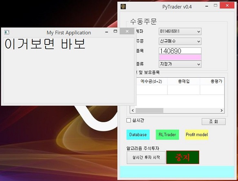
Task: Select the 예수금(d+2) column header
Action: pyautogui.click(x=152, y=81)
